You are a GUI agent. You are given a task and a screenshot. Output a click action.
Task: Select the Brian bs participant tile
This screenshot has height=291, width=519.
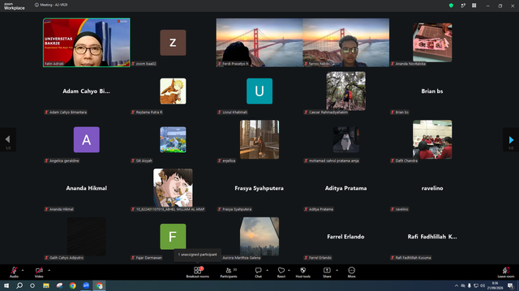click(x=432, y=91)
